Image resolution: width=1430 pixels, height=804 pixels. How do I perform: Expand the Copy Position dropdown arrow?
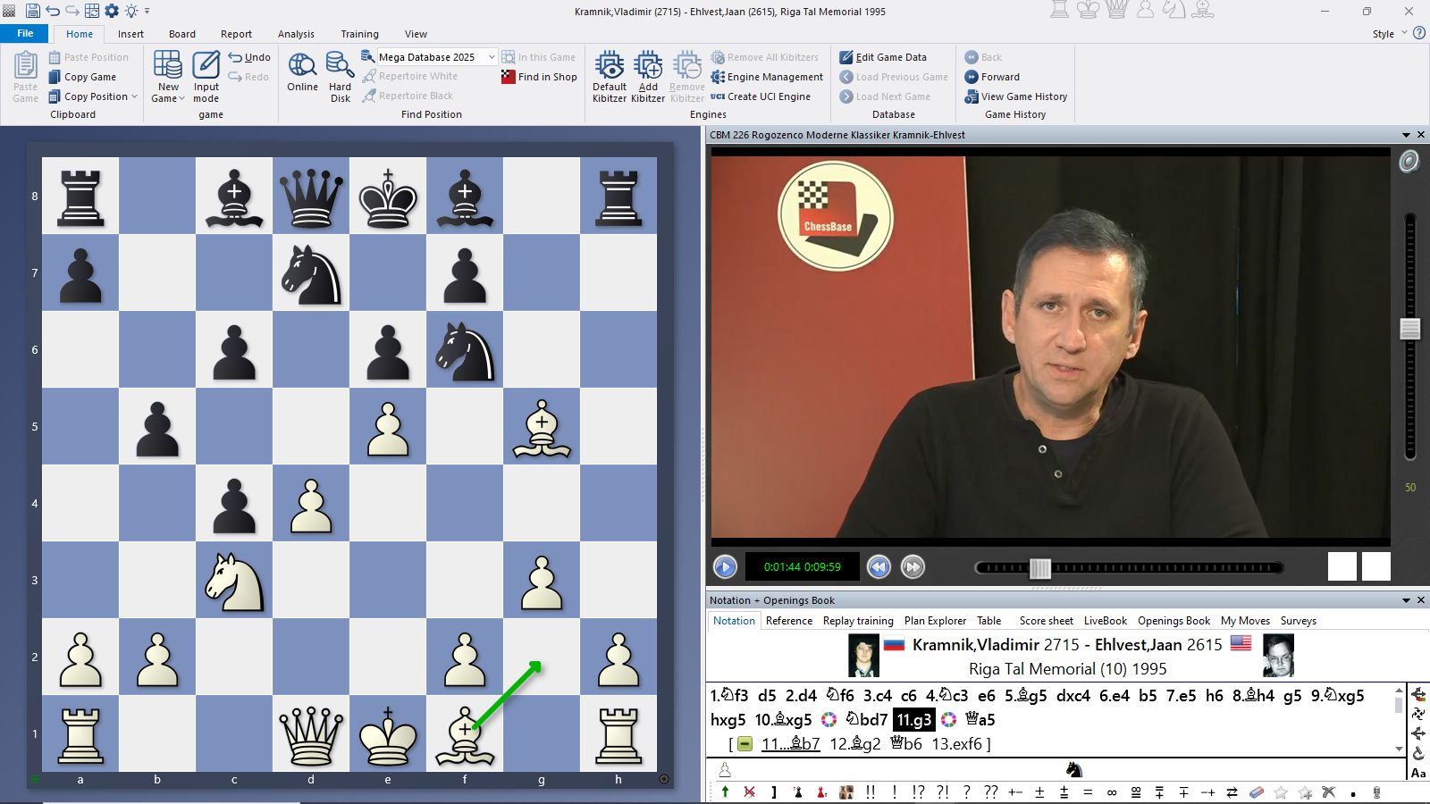tap(134, 96)
